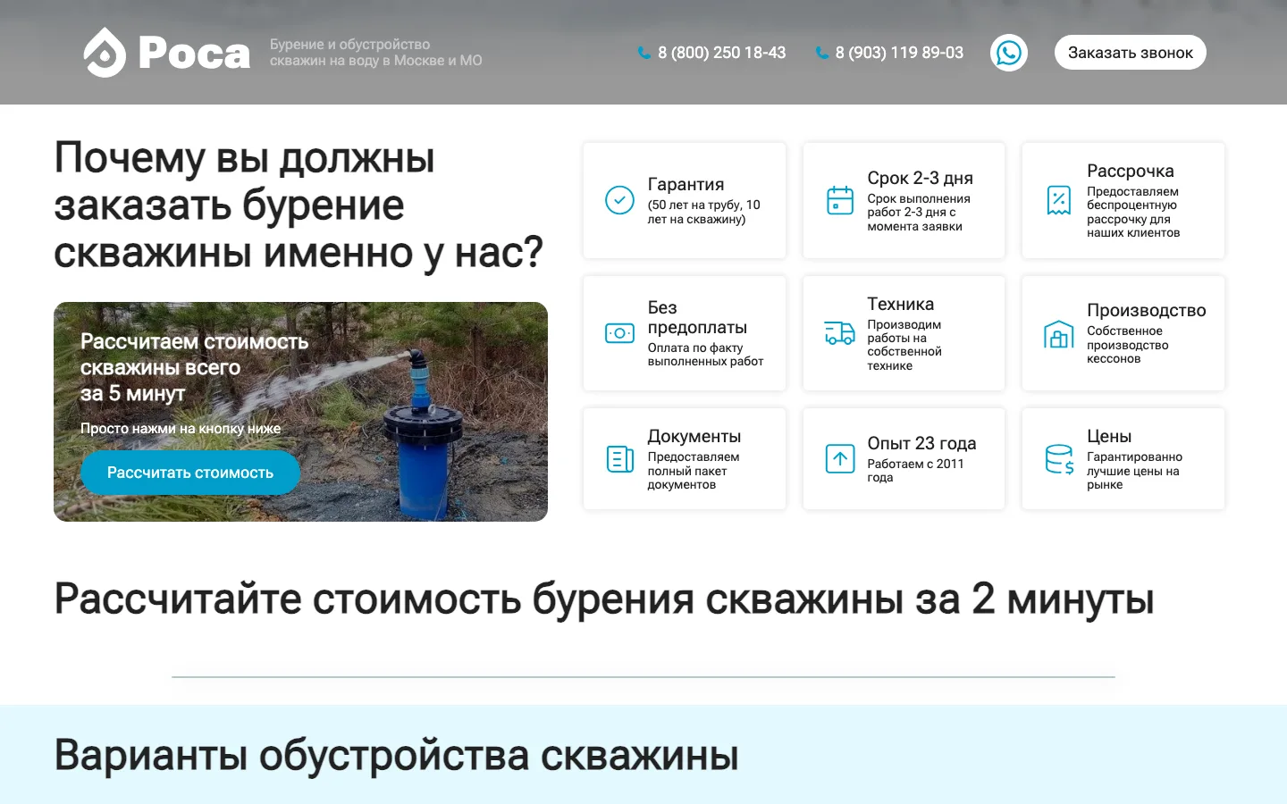Screen dimensions: 1287x804
Task: Call the number 8 (800) 250 18-43
Action: [721, 53]
